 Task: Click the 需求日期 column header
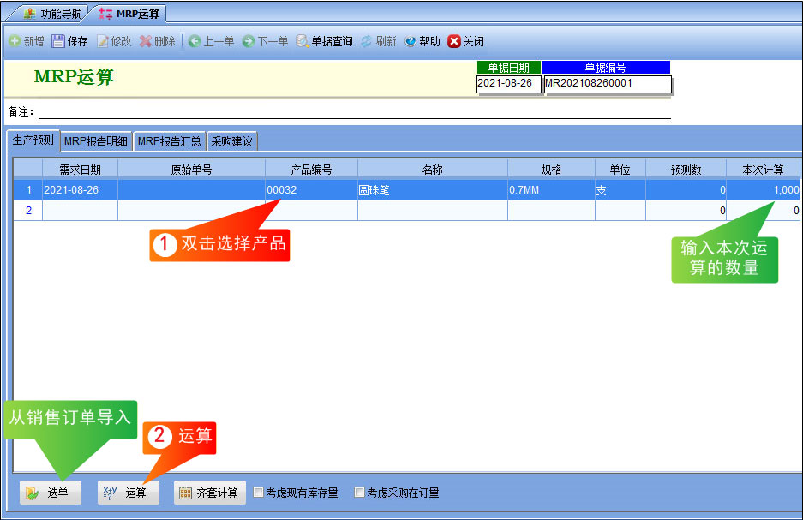click(x=80, y=170)
